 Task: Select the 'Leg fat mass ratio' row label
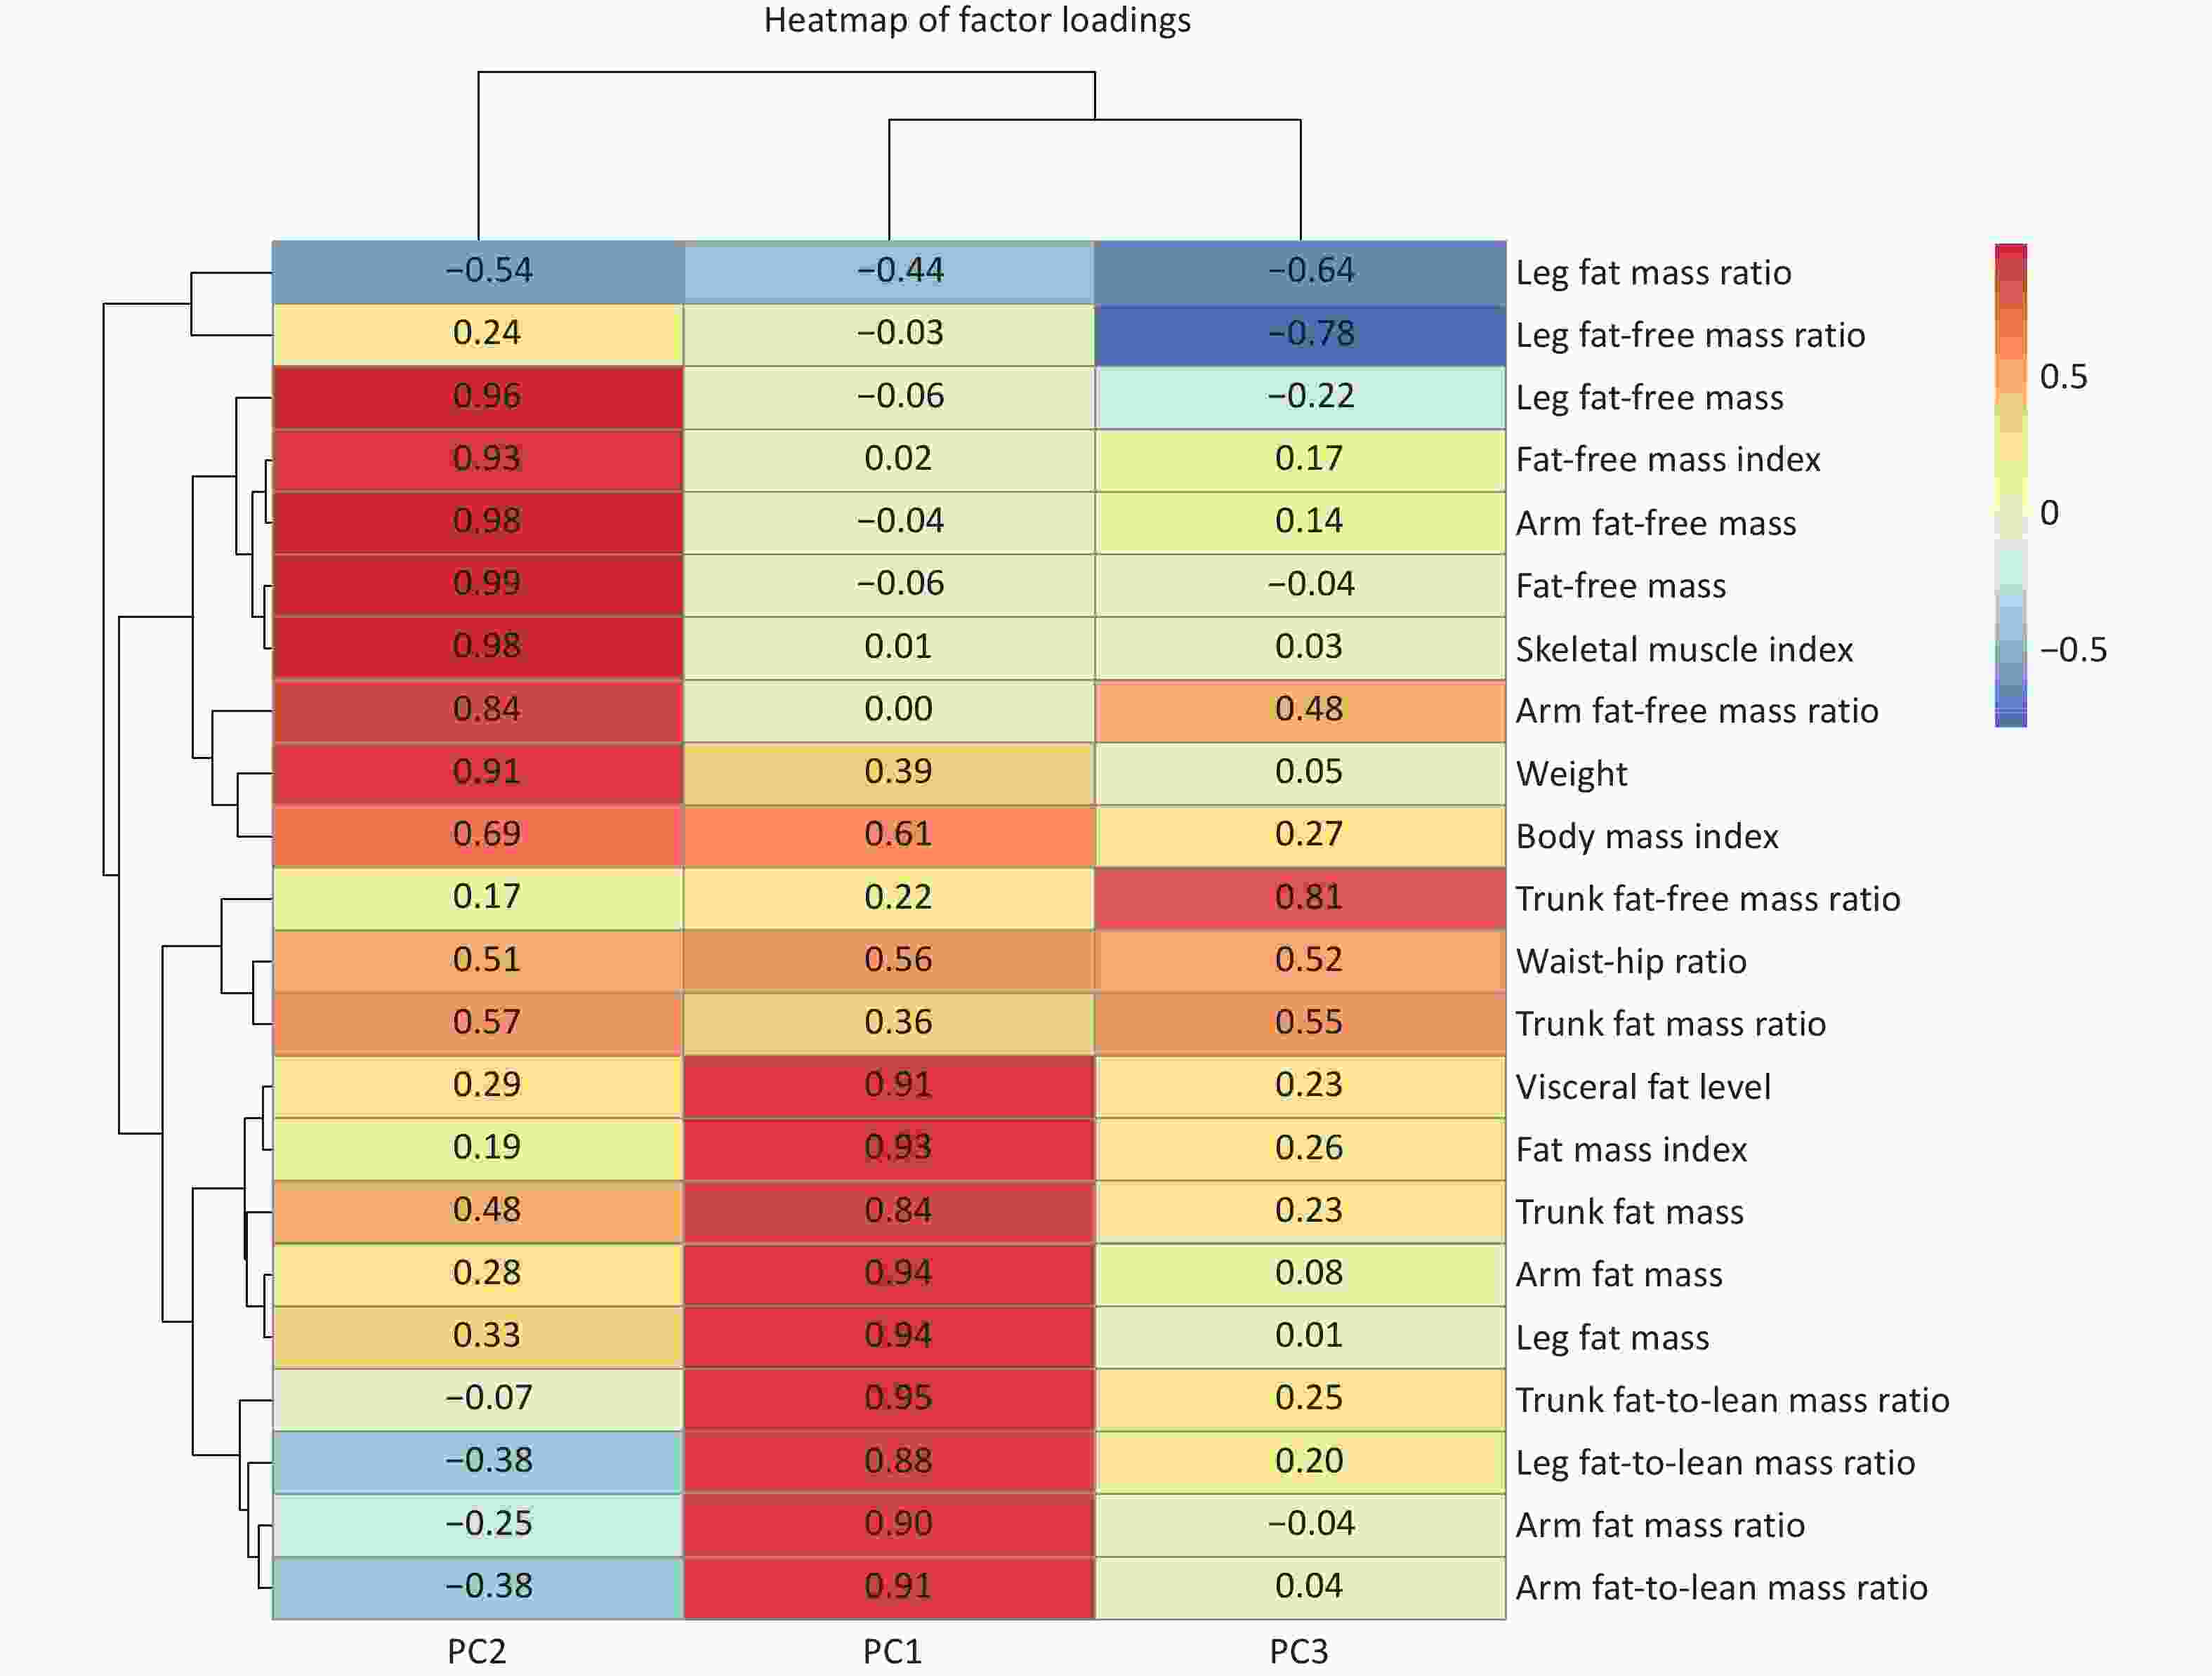coord(1653,273)
